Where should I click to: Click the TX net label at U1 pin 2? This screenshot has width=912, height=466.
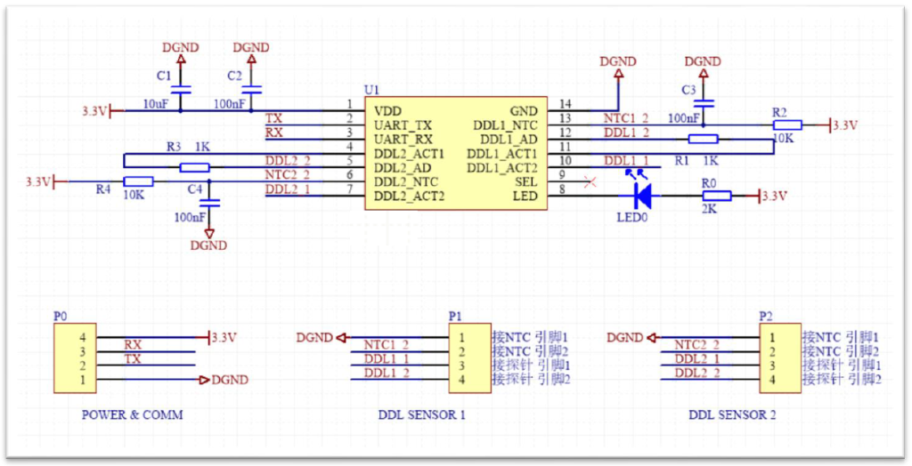(274, 118)
